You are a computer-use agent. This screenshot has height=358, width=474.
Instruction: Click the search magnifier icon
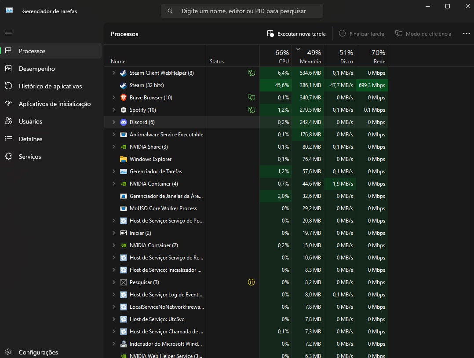(x=170, y=11)
